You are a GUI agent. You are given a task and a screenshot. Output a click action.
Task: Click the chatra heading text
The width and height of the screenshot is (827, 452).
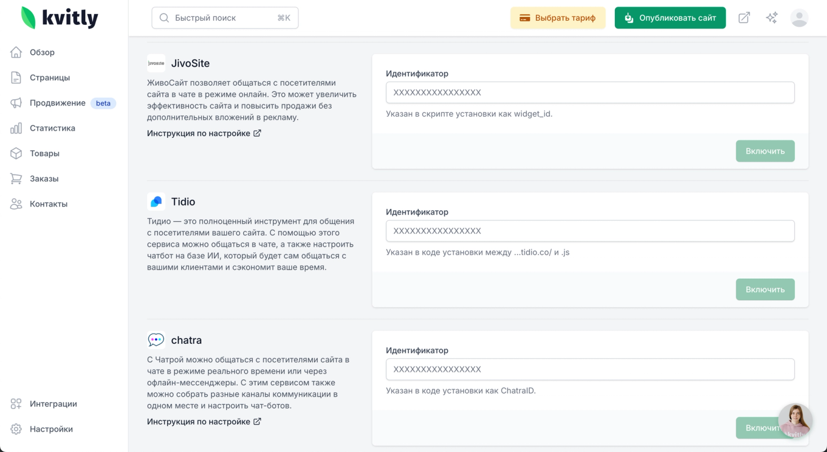click(187, 340)
